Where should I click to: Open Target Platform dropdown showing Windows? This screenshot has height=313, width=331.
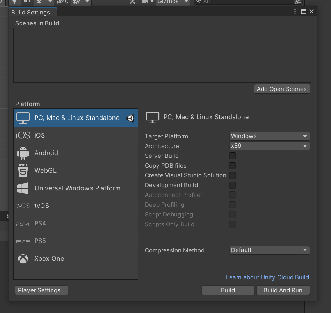(269, 136)
